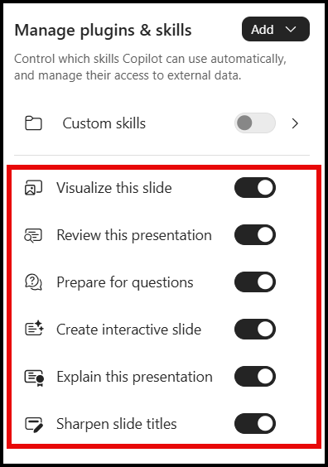Click the Visualize this slide picture icon
Image resolution: width=328 pixels, height=467 pixels.
tap(33, 188)
